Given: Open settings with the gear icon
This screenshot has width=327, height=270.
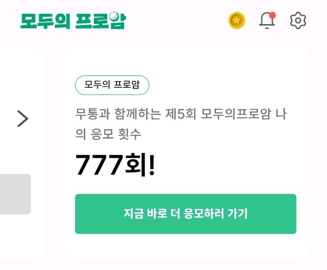Looking at the screenshot, I should coord(298,20).
